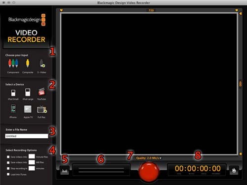
Task: Open the Quality 2.0 Mb/s dropdown
Action: pyautogui.click(x=149, y=158)
